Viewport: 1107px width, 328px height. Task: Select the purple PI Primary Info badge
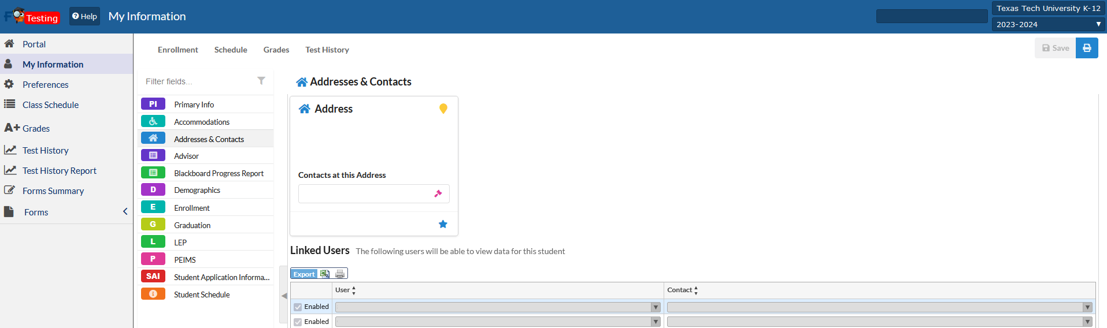click(x=153, y=104)
